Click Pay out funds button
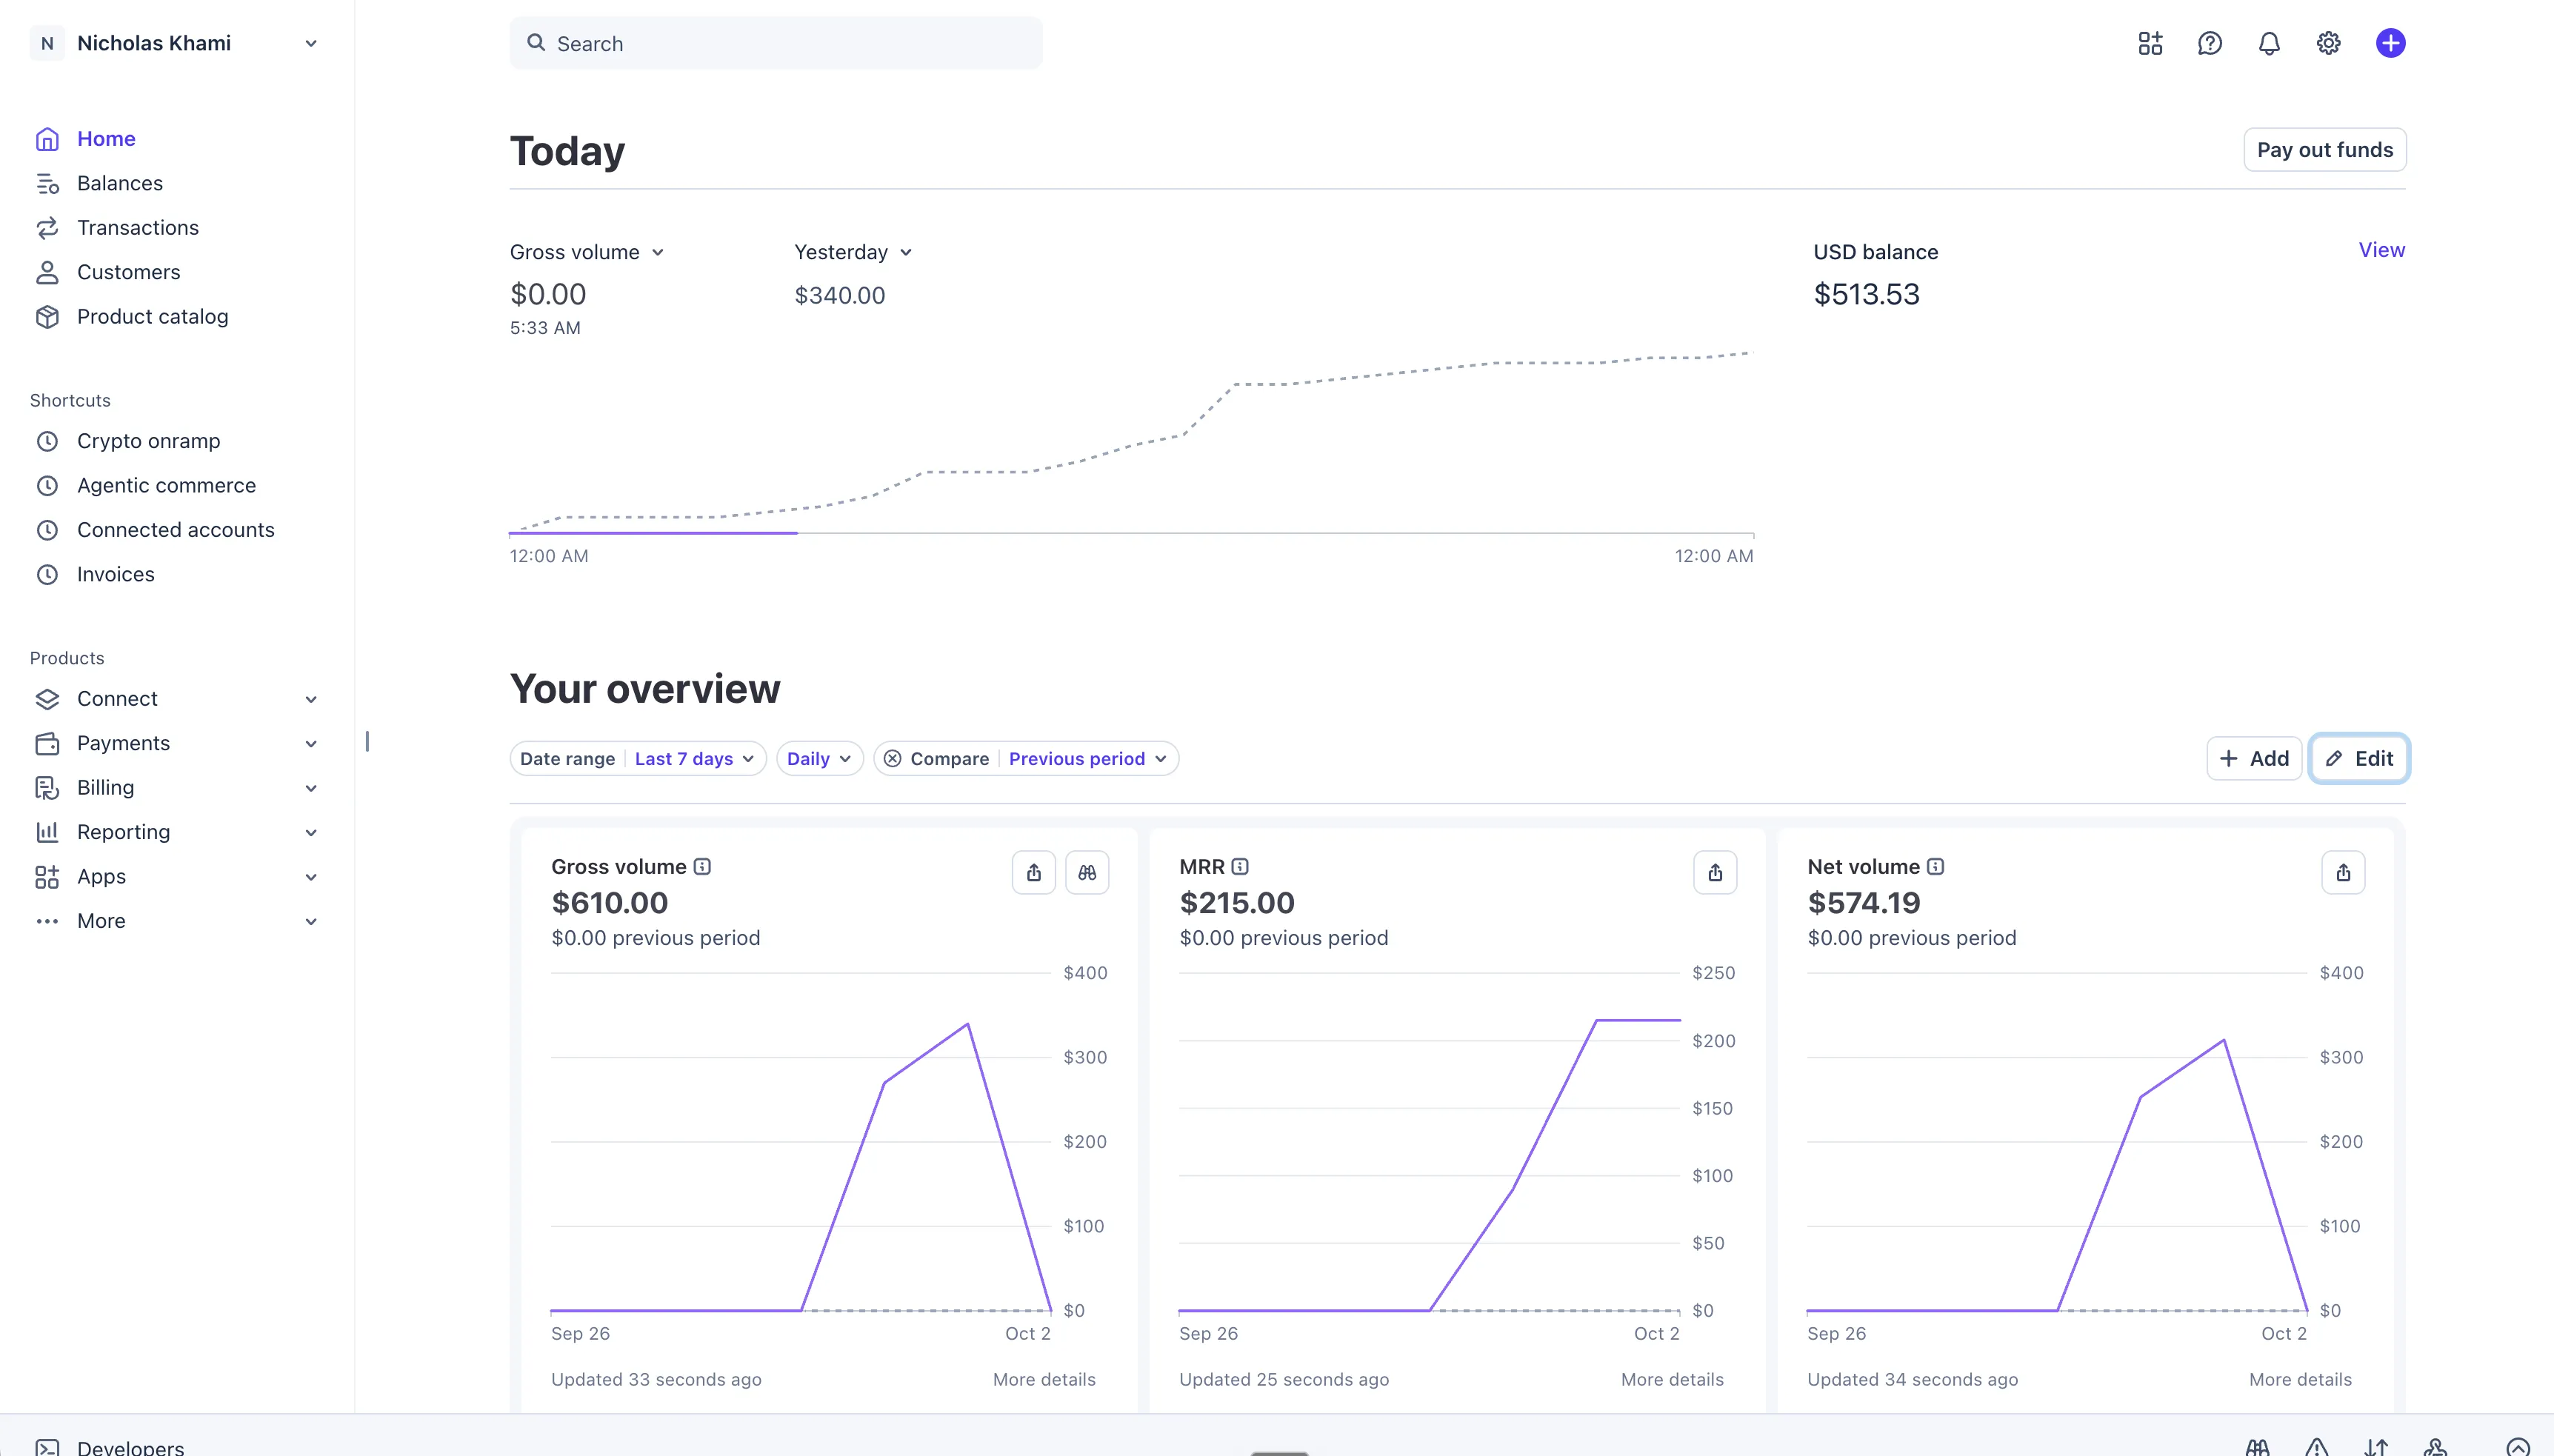 [x=2325, y=150]
